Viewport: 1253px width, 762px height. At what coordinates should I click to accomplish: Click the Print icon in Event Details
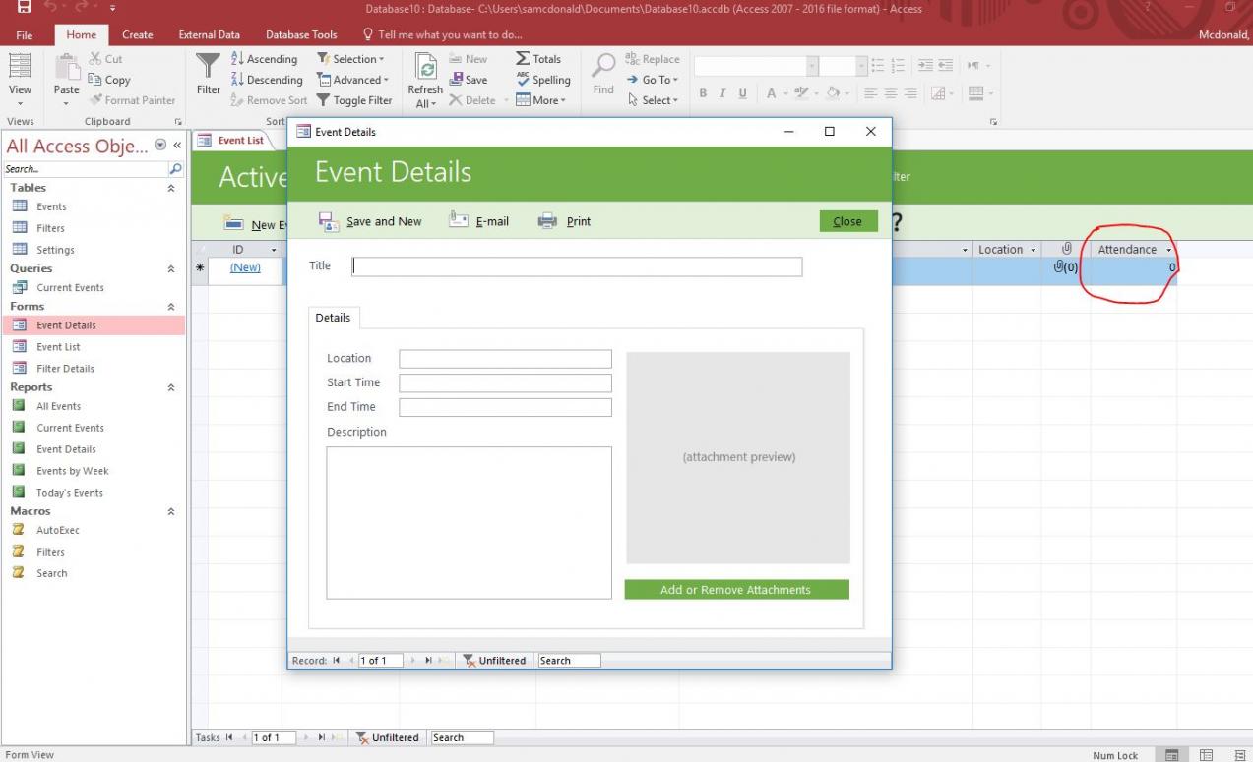548,221
